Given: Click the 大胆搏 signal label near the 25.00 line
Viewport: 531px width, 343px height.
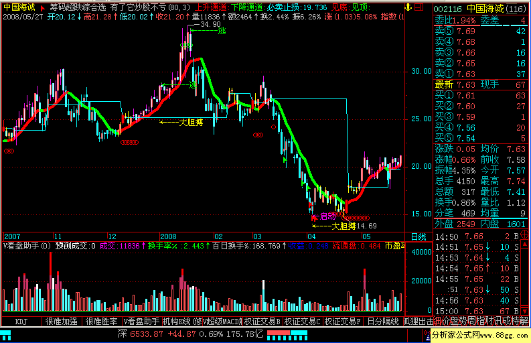Looking at the screenshot, I should pyautogui.click(x=191, y=123).
